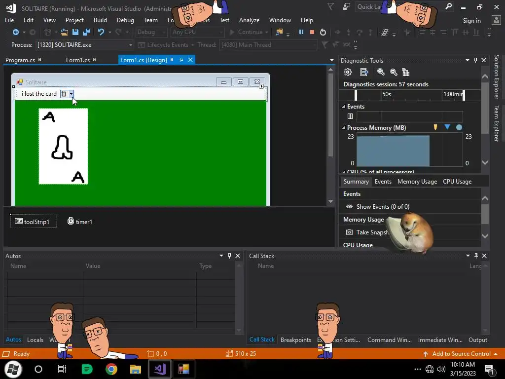This screenshot has height=379, width=505.
Task: Open the Solution Explorer side tab
Action: 496,76
